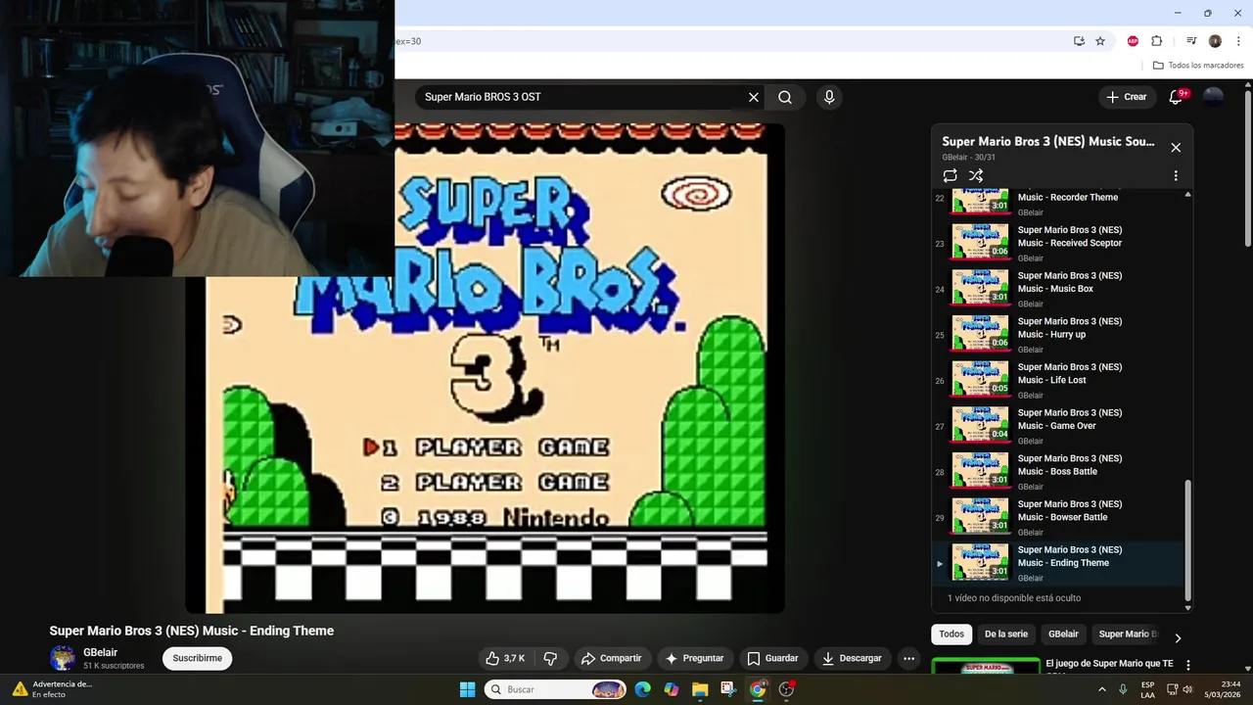This screenshot has height=705, width=1253.
Task: Open Chrome media controls icon
Action: tap(1191, 41)
